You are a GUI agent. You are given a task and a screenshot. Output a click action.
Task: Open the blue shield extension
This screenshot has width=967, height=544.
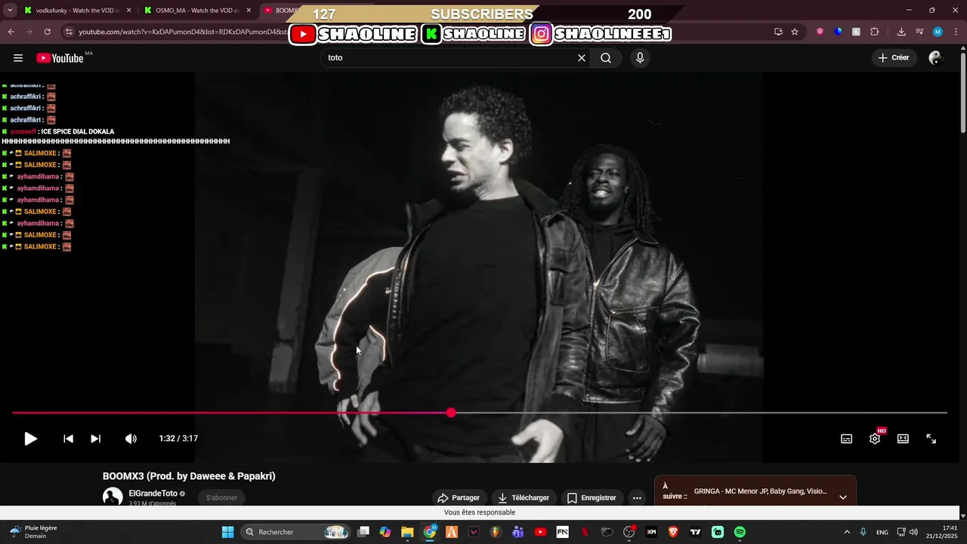point(838,32)
